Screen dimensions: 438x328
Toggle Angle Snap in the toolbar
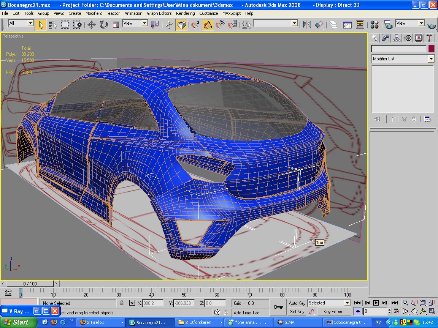tap(208, 25)
